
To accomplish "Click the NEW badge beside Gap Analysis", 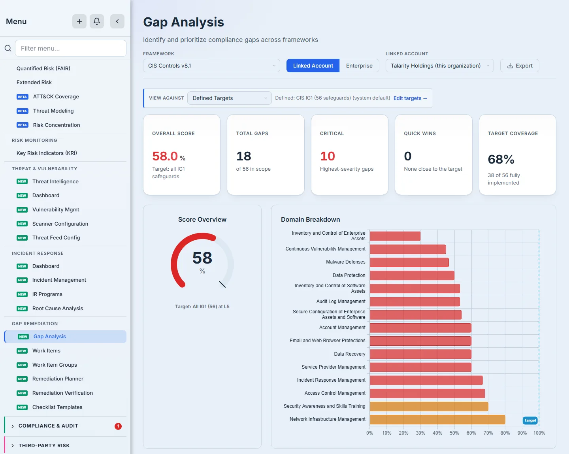I will click(23, 337).
